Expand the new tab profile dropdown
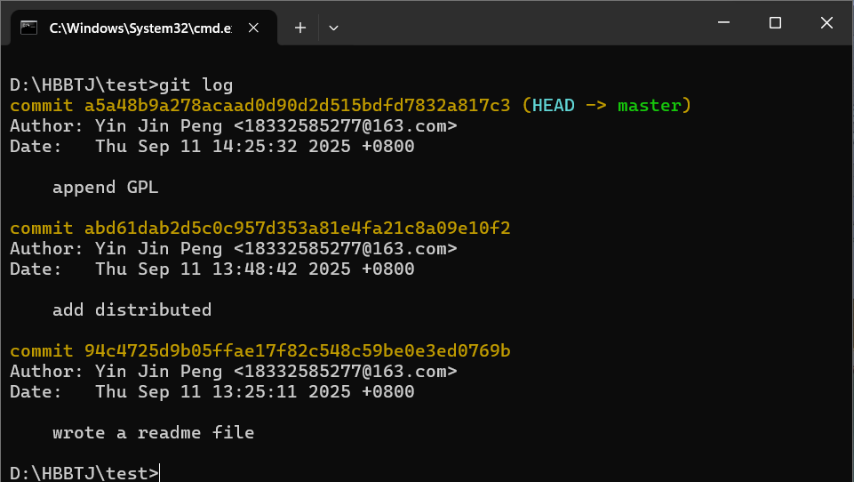Viewport: 854px width, 482px height. (334, 28)
